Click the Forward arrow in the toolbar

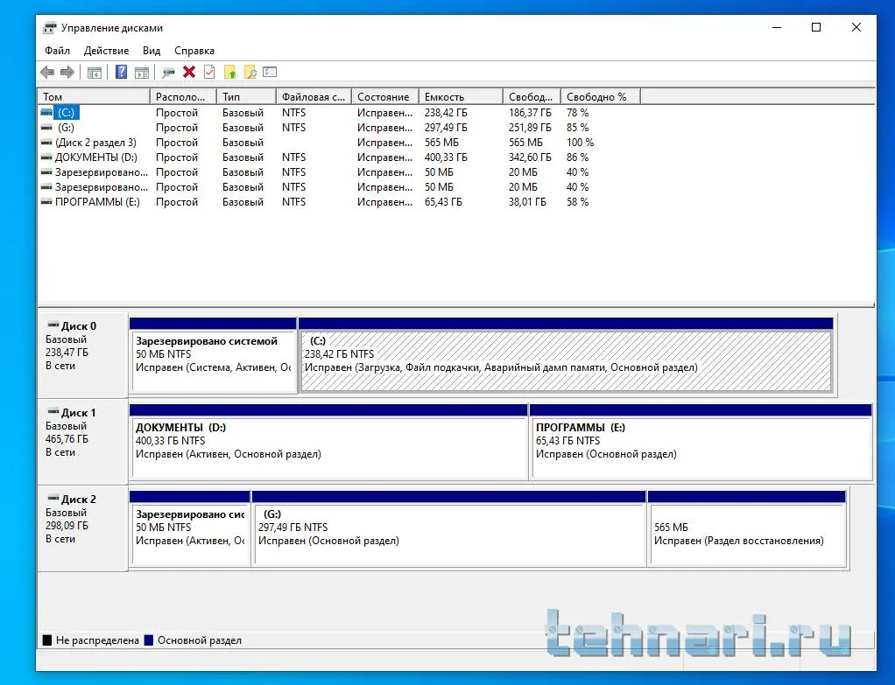(x=67, y=73)
